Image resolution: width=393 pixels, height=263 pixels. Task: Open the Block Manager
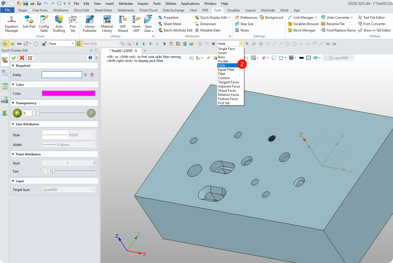coord(302,30)
